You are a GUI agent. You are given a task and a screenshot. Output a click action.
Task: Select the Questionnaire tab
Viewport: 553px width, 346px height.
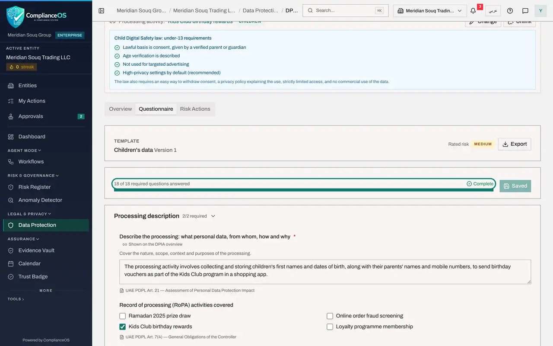pos(156,109)
